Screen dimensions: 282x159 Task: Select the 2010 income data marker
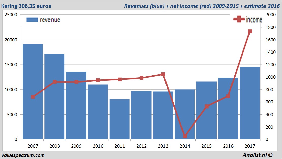tap(98, 80)
